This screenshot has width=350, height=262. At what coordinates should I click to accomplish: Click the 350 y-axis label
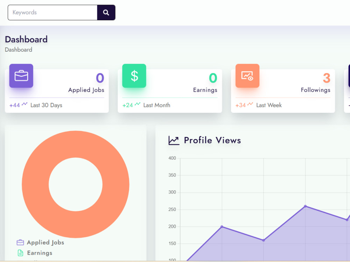(x=172, y=175)
